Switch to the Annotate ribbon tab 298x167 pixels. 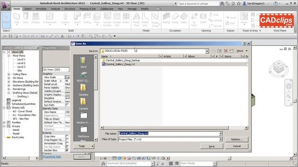(41, 9)
